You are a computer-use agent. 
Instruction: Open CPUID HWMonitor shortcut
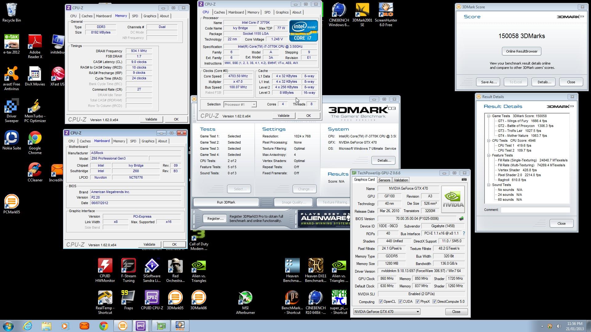pyautogui.click(x=105, y=270)
